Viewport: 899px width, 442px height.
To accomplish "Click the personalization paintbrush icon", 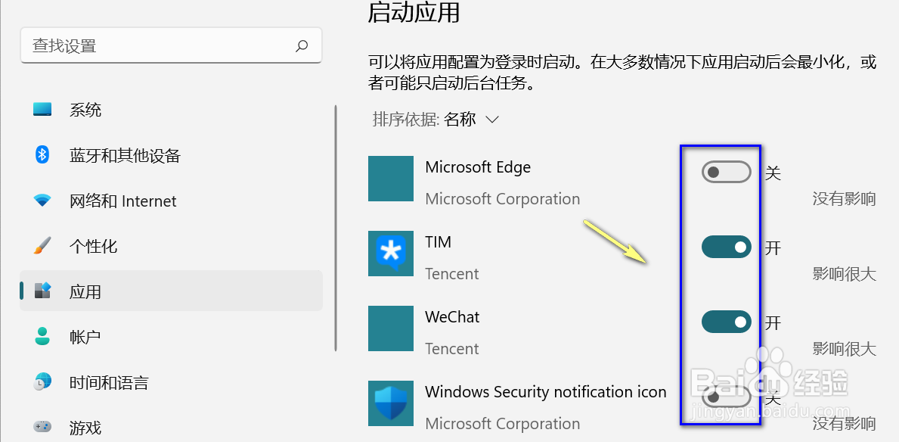I will pyautogui.click(x=42, y=246).
